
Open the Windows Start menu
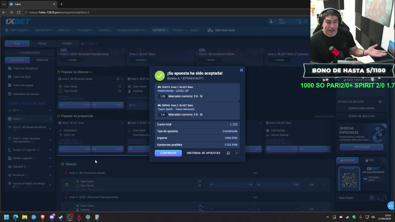6,217
